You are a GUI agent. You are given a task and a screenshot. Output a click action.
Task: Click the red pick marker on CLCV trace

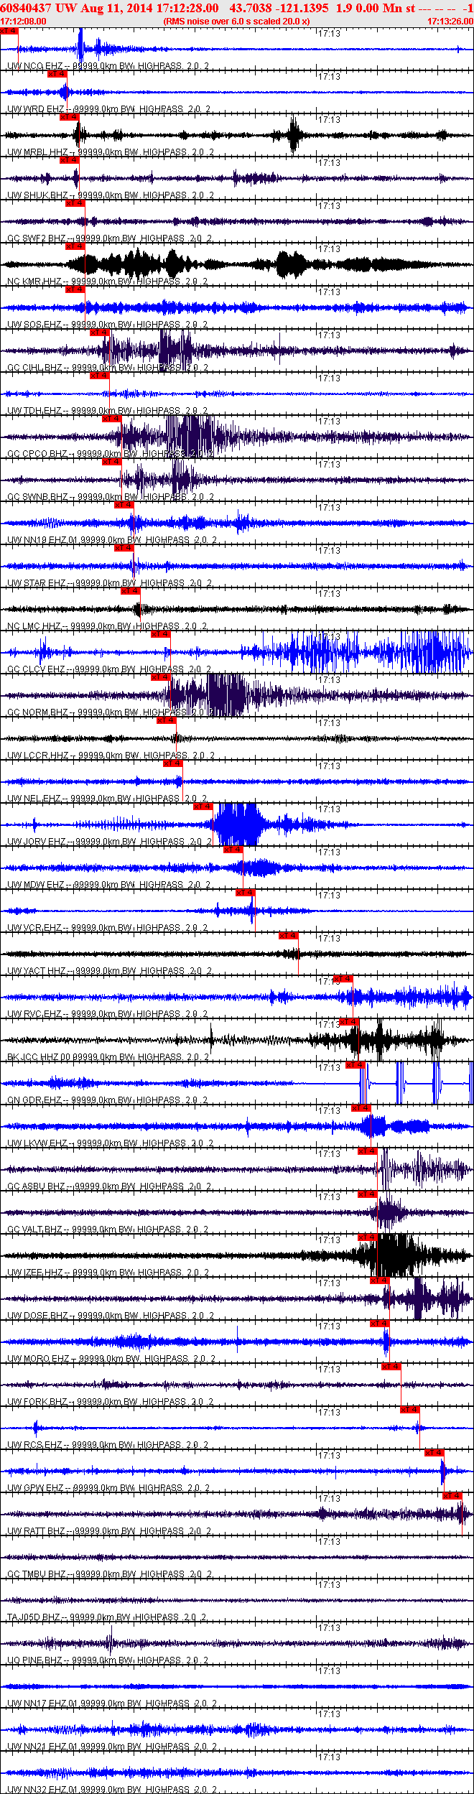pyautogui.click(x=161, y=634)
